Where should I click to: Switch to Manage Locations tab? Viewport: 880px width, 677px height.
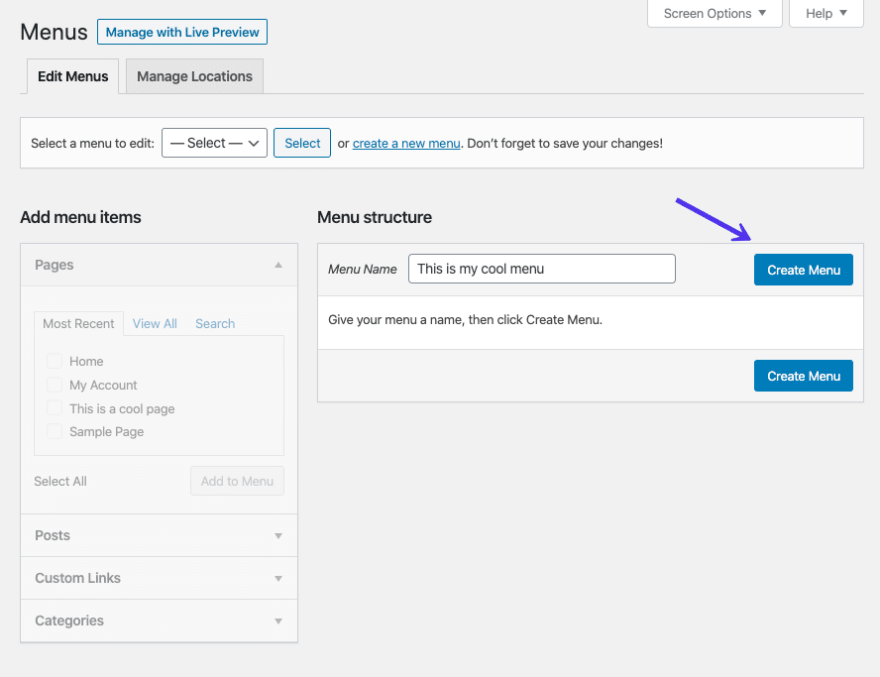tap(194, 76)
